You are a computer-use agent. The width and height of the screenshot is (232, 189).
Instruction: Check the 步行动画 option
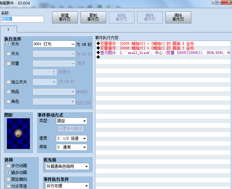pos(8,165)
